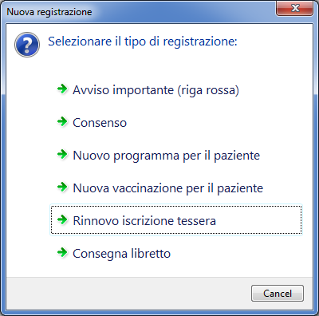
Task: Click the Nuova registrazione title bar text
Action: [x=49, y=12]
